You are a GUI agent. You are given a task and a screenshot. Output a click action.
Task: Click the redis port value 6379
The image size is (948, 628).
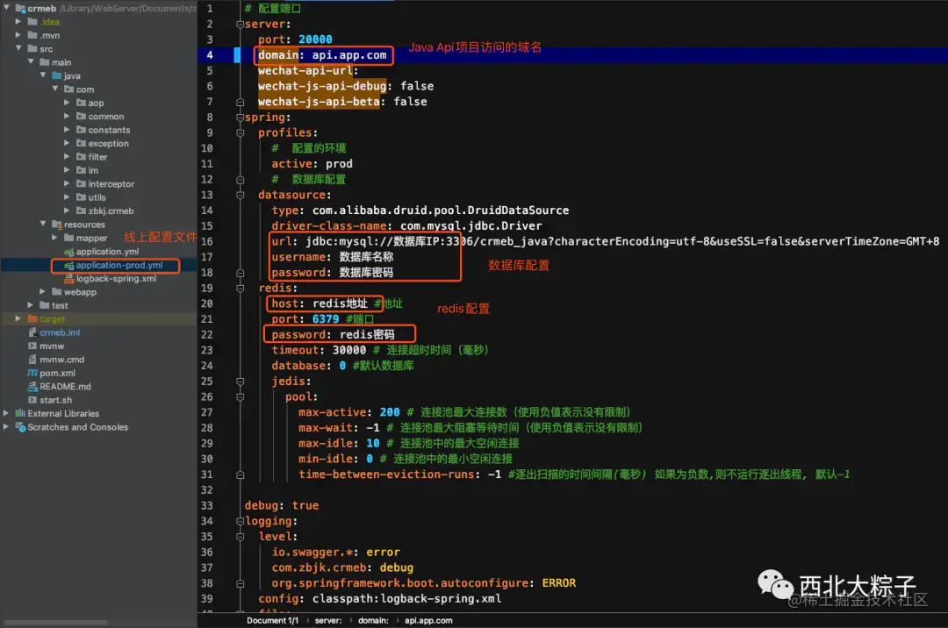tap(326, 319)
